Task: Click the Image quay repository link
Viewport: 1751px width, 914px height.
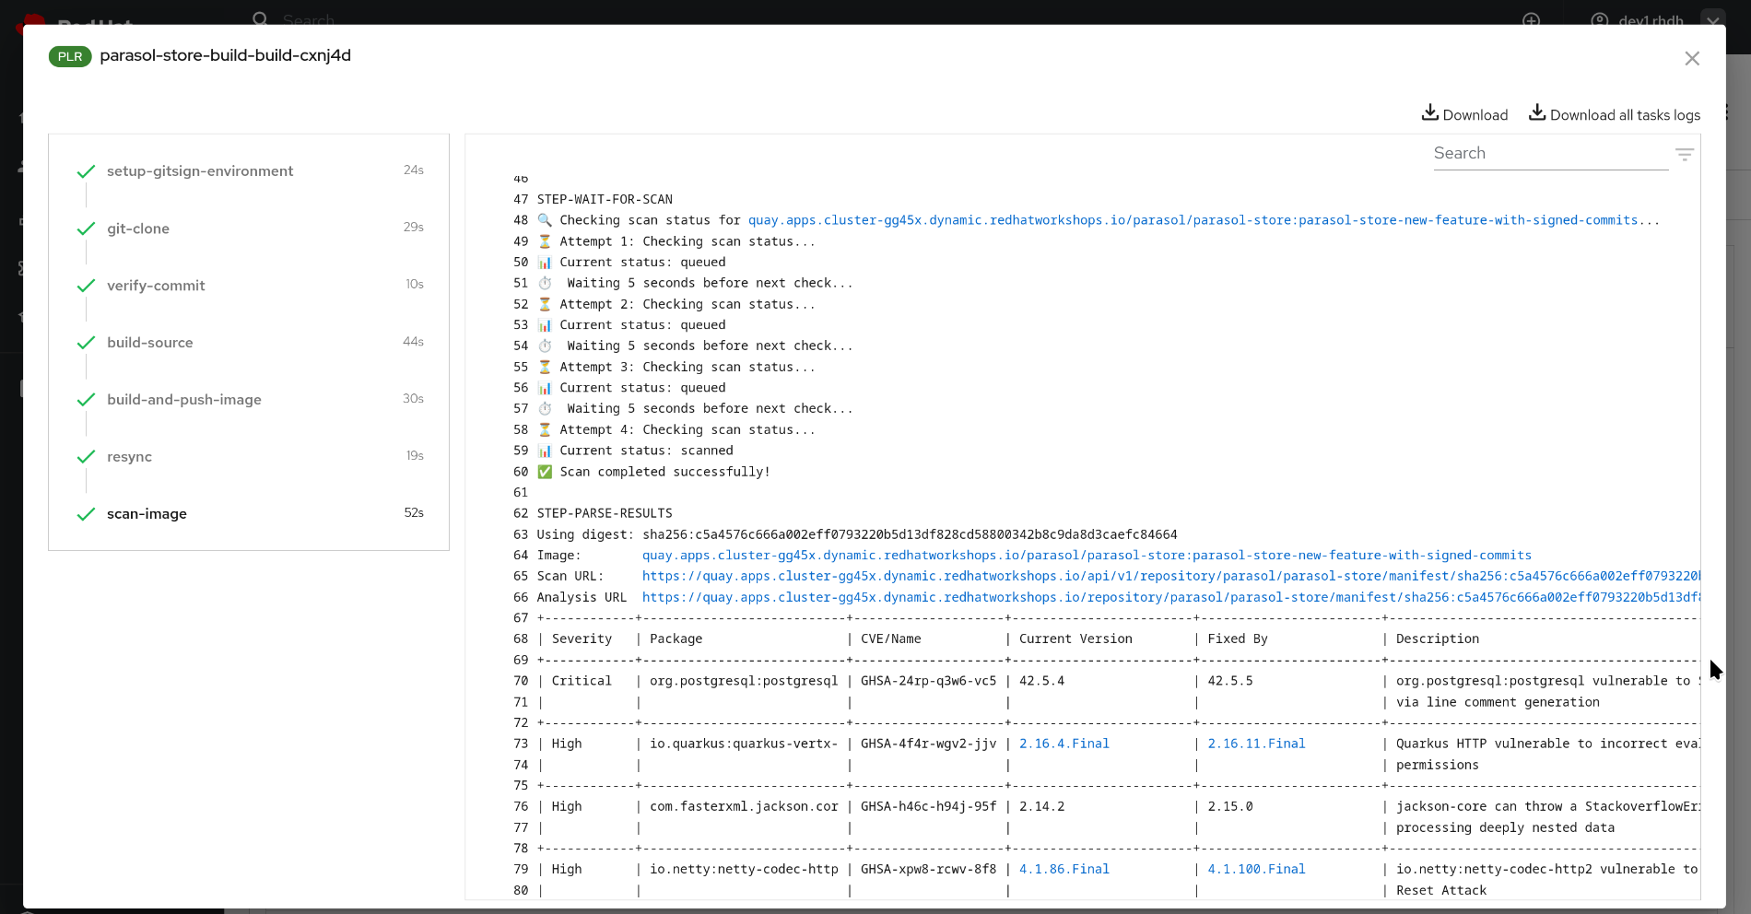Action: pyautogui.click(x=1087, y=556)
